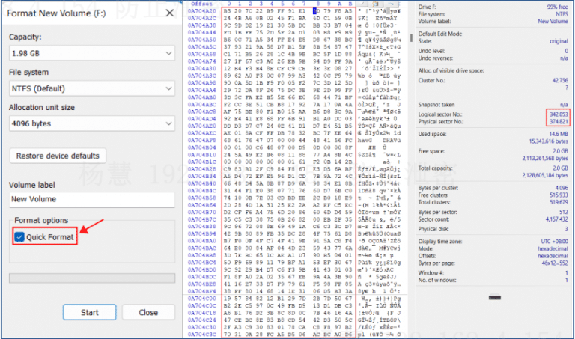The width and height of the screenshot is (575, 339).
Task: Expand the File system NTFS (Default) dropdown
Action: coord(91,88)
